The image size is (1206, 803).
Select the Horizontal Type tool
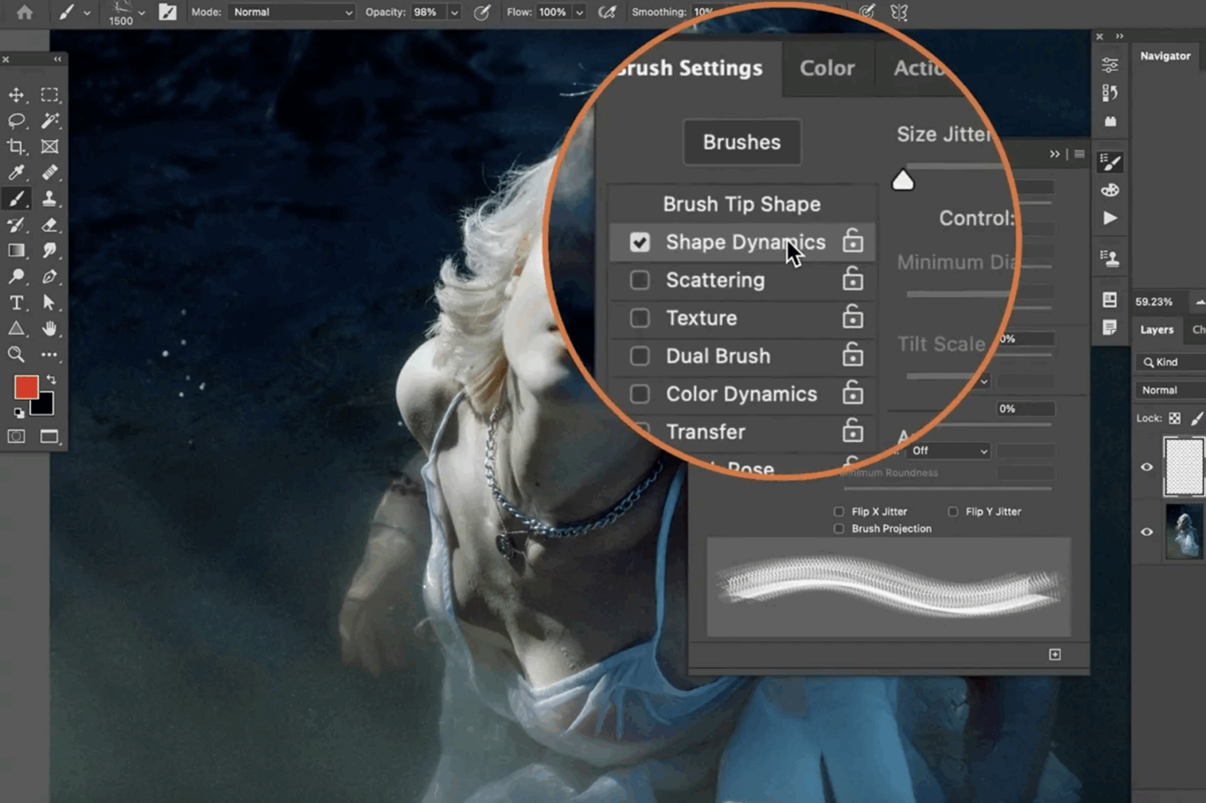click(17, 303)
